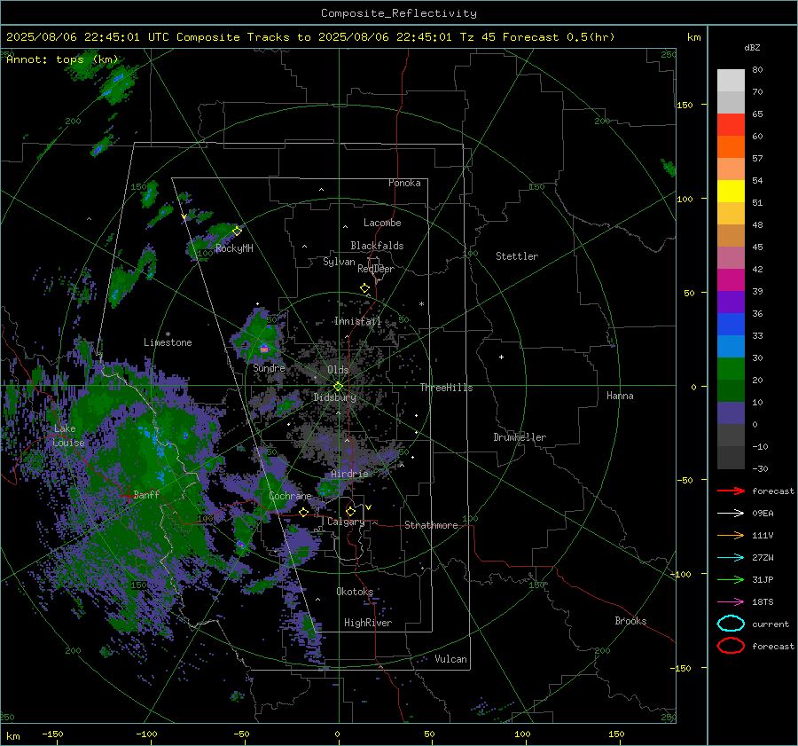Viewport: 798px width, 746px height.
Task: Click the green 31JP arrow legend entry
Action: [x=731, y=579]
